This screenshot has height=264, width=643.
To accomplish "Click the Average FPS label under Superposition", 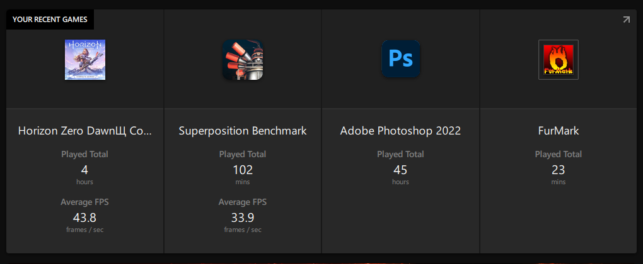I will (243, 202).
